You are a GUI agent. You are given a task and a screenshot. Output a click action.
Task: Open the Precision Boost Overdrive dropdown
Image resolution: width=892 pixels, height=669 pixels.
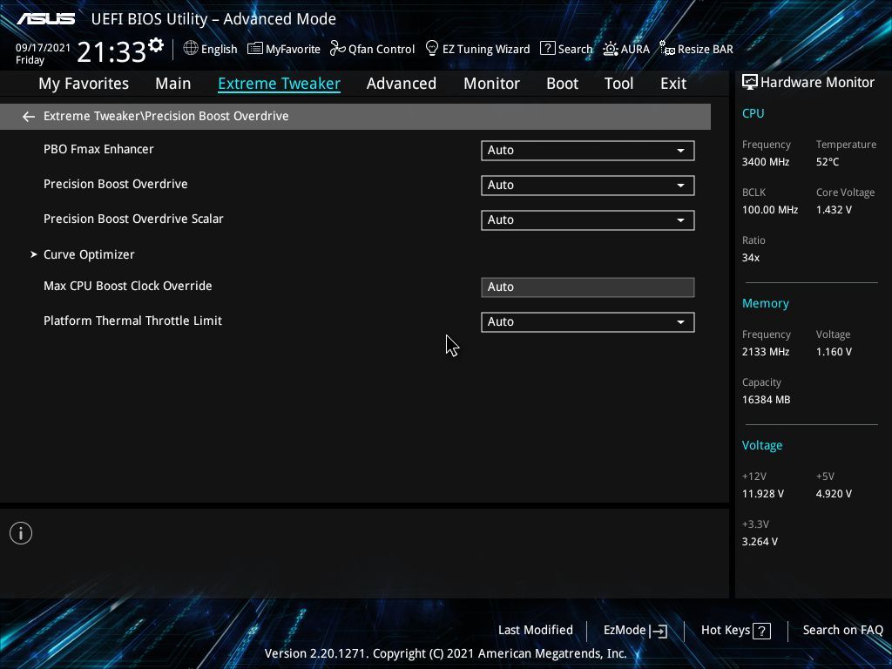(x=588, y=186)
